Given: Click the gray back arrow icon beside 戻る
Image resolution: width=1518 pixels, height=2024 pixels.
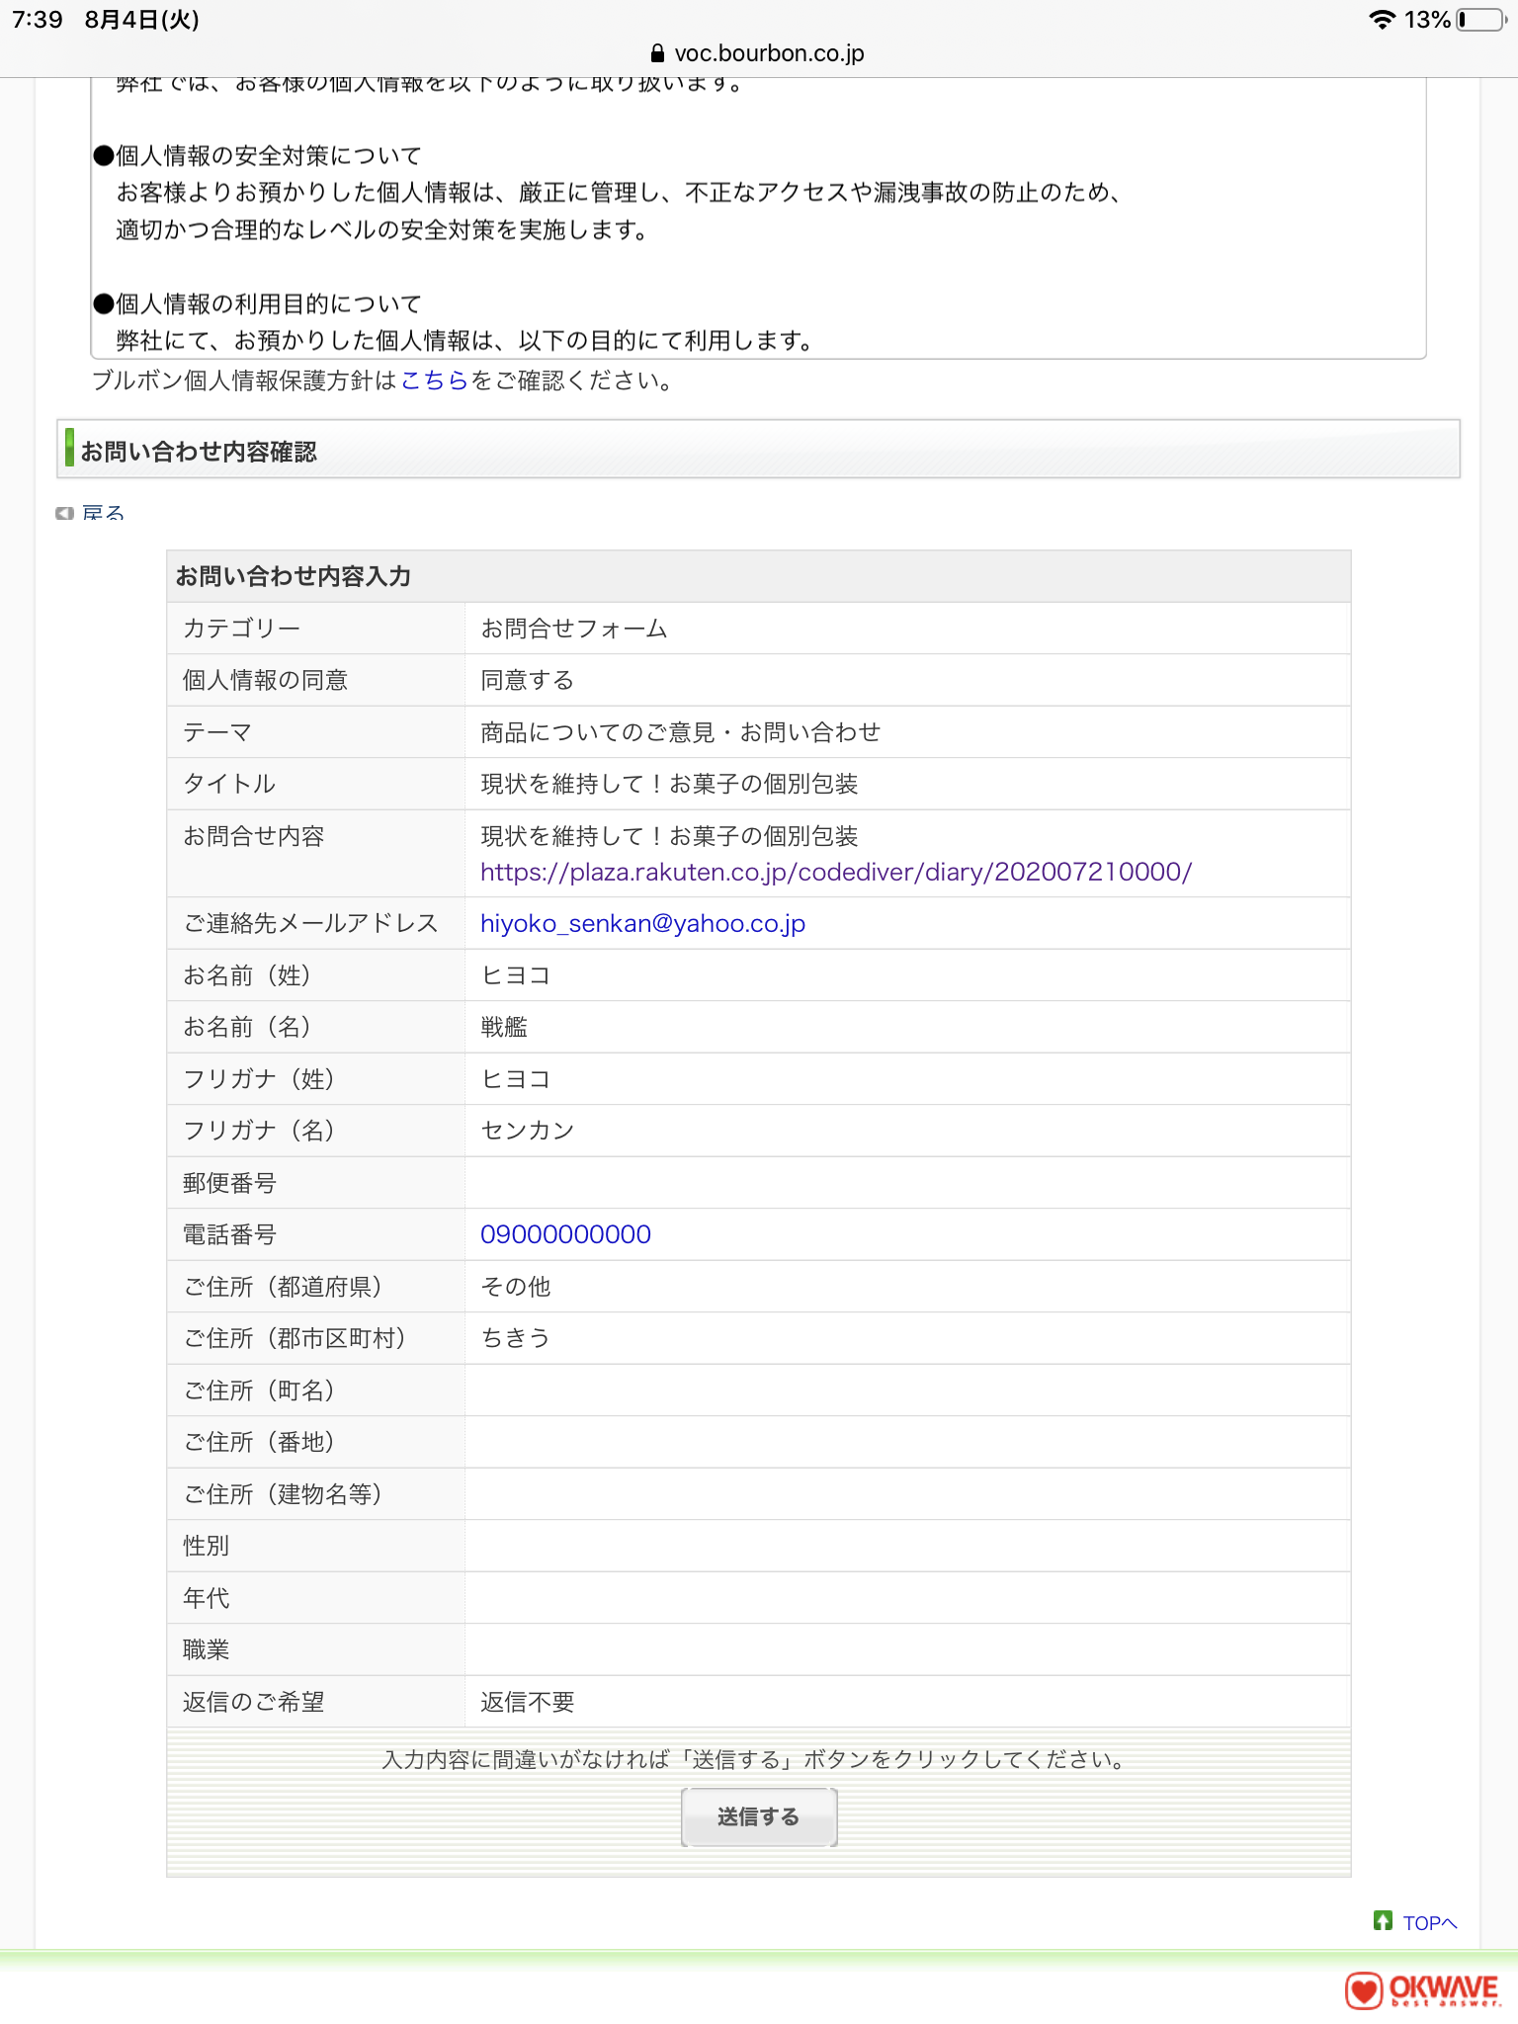Looking at the screenshot, I should [65, 513].
